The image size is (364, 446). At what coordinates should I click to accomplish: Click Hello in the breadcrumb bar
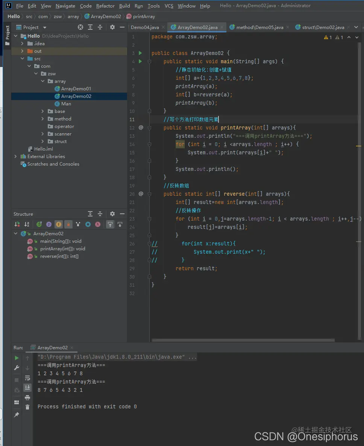tap(14, 17)
